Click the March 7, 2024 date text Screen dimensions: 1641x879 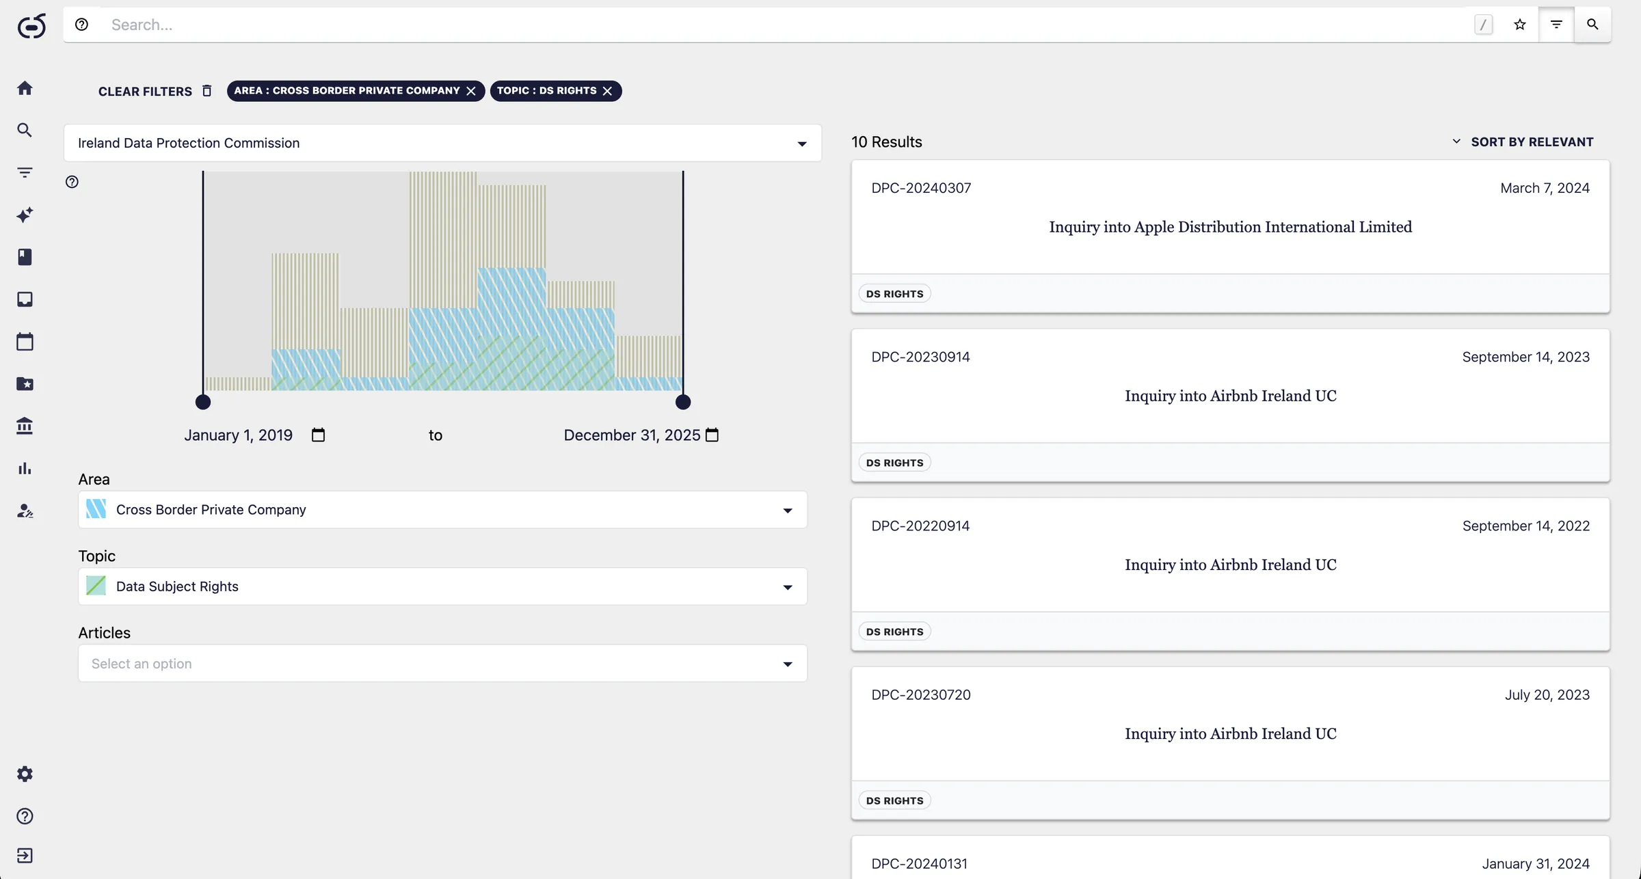1545,188
